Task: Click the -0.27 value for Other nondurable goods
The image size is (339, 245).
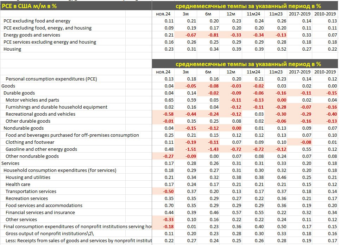Action: [168, 156]
